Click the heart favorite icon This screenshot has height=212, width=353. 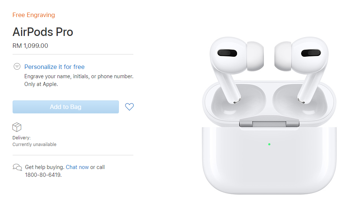[x=129, y=107]
